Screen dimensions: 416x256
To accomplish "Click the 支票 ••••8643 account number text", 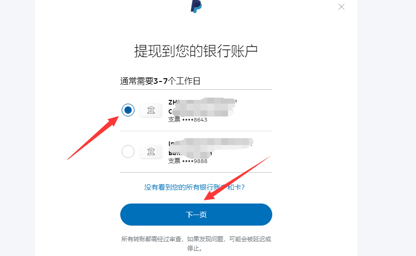I will [x=187, y=120].
